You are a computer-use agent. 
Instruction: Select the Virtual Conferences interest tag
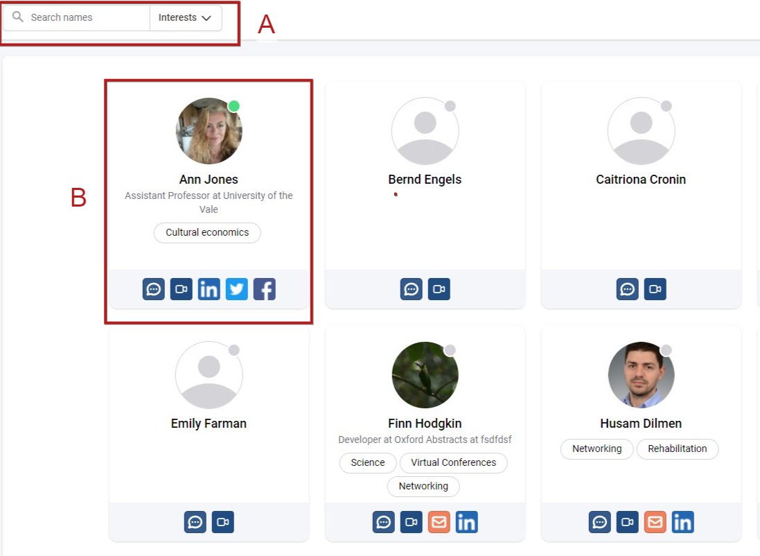(454, 462)
